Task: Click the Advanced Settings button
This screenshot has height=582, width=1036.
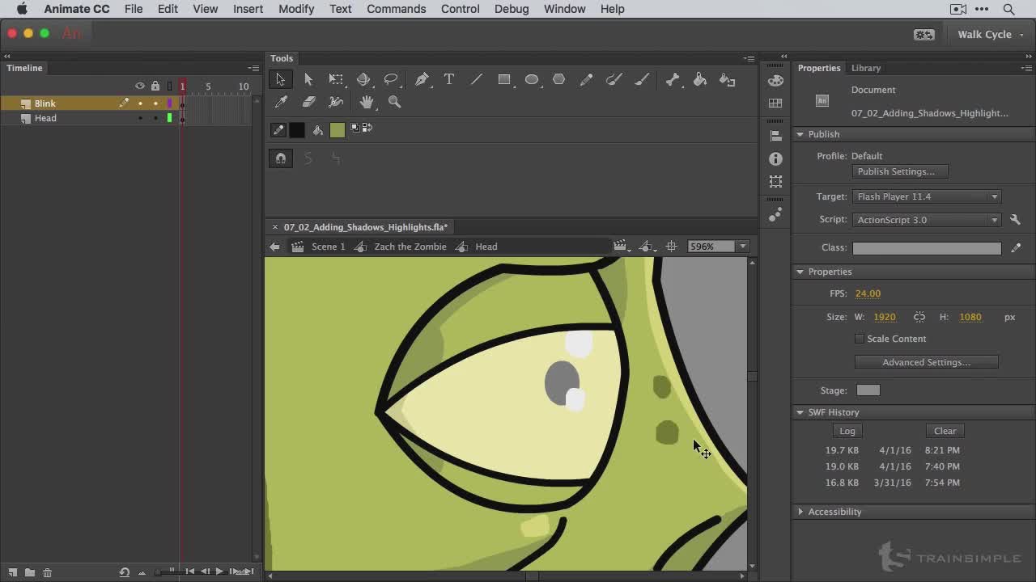Action: (x=926, y=362)
